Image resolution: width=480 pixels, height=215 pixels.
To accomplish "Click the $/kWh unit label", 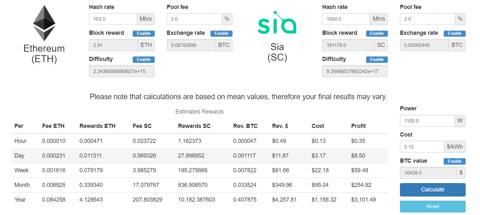I will (x=455, y=147).
